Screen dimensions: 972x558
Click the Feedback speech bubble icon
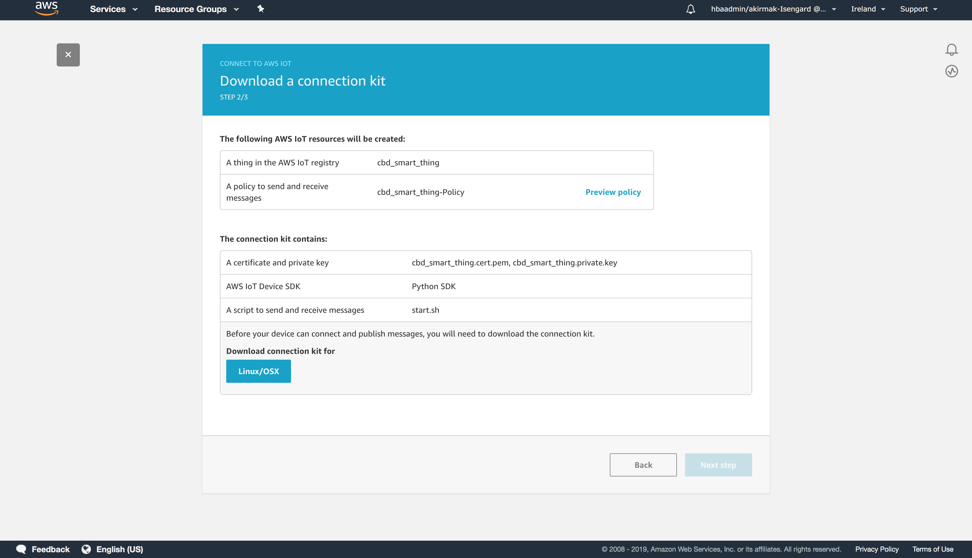21,549
